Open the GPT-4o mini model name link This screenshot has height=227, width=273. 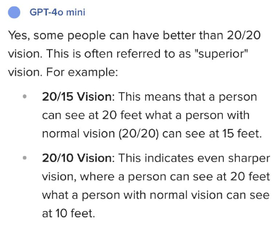point(57,12)
